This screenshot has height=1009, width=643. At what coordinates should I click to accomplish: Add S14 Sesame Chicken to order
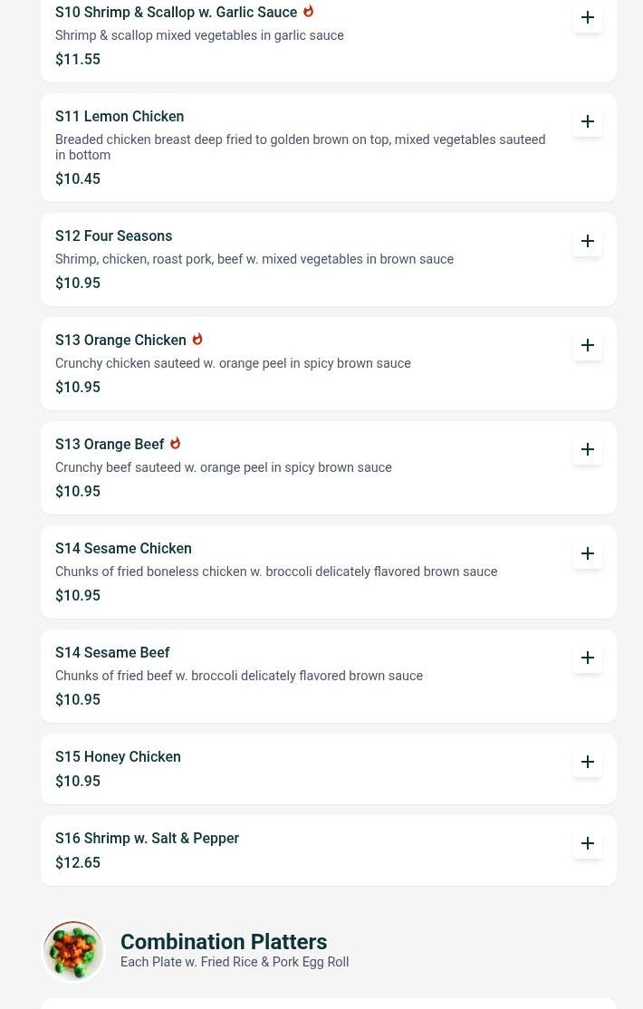[587, 554]
